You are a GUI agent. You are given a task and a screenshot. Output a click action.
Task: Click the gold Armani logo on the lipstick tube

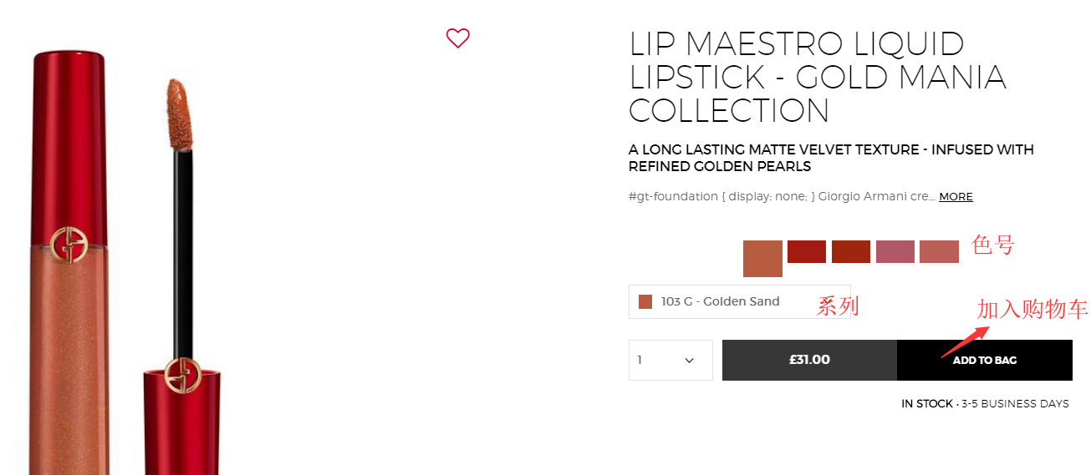[x=69, y=244]
